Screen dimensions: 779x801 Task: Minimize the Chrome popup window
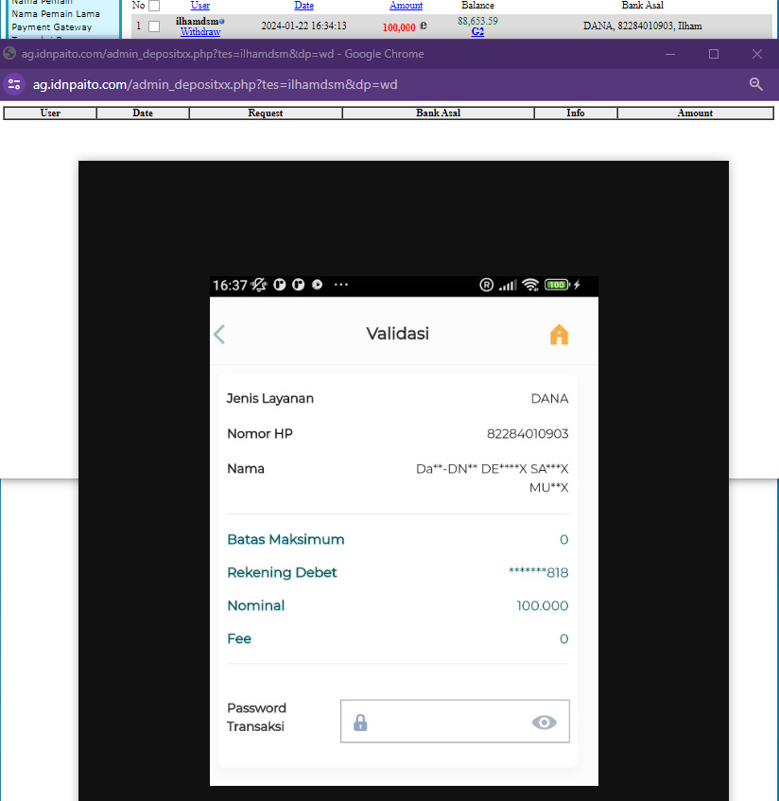click(x=670, y=54)
